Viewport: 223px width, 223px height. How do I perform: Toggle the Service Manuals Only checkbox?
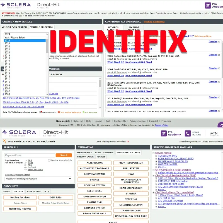click(49, 160)
